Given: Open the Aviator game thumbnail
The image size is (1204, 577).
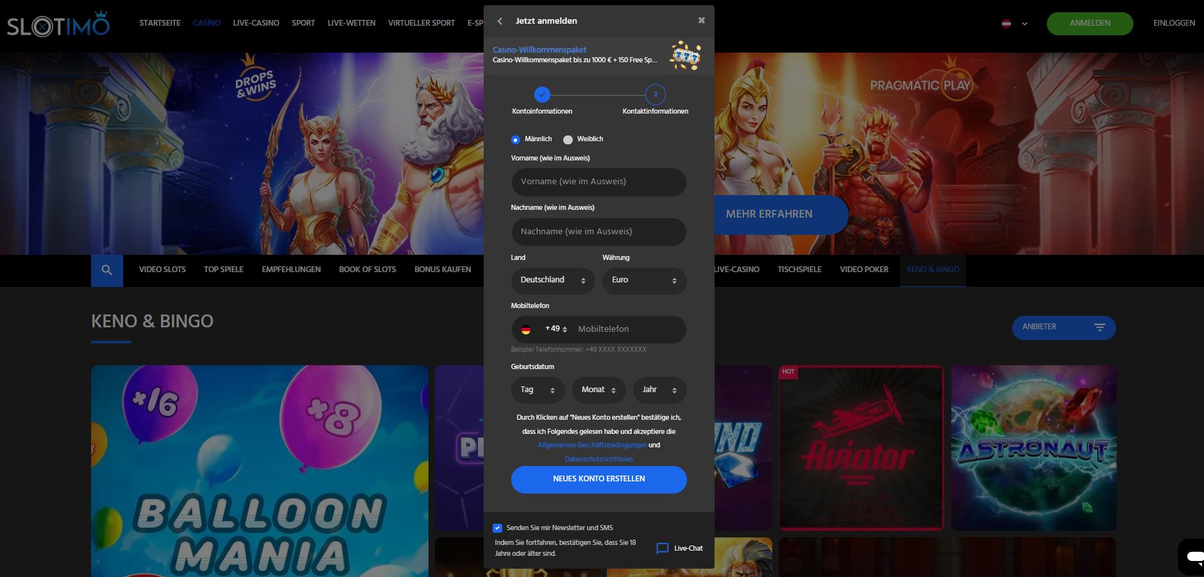Looking at the screenshot, I should tap(861, 448).
